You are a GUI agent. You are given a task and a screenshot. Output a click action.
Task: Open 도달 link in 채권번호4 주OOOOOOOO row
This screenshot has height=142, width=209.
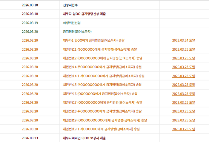tap(183, 67)
